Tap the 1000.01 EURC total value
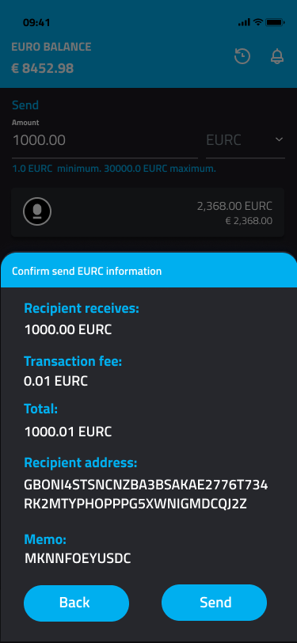297x643 pixels. (68, 432)
